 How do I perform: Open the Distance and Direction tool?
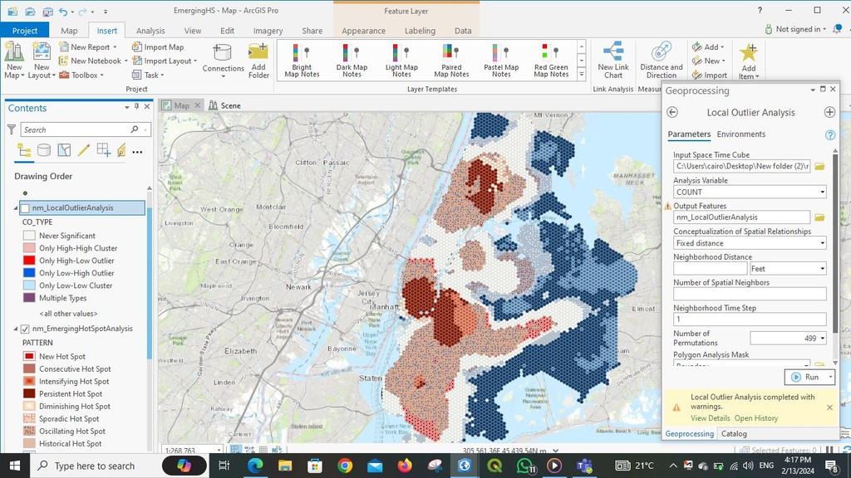661,60
